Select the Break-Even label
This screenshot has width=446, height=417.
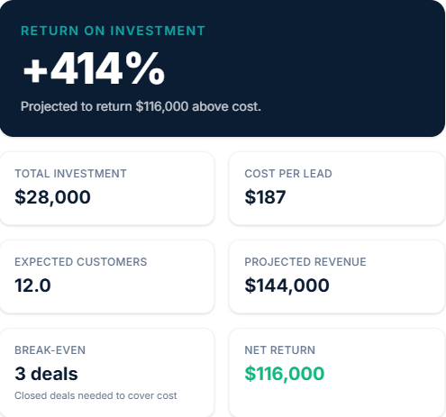click(x=50, y=350)
